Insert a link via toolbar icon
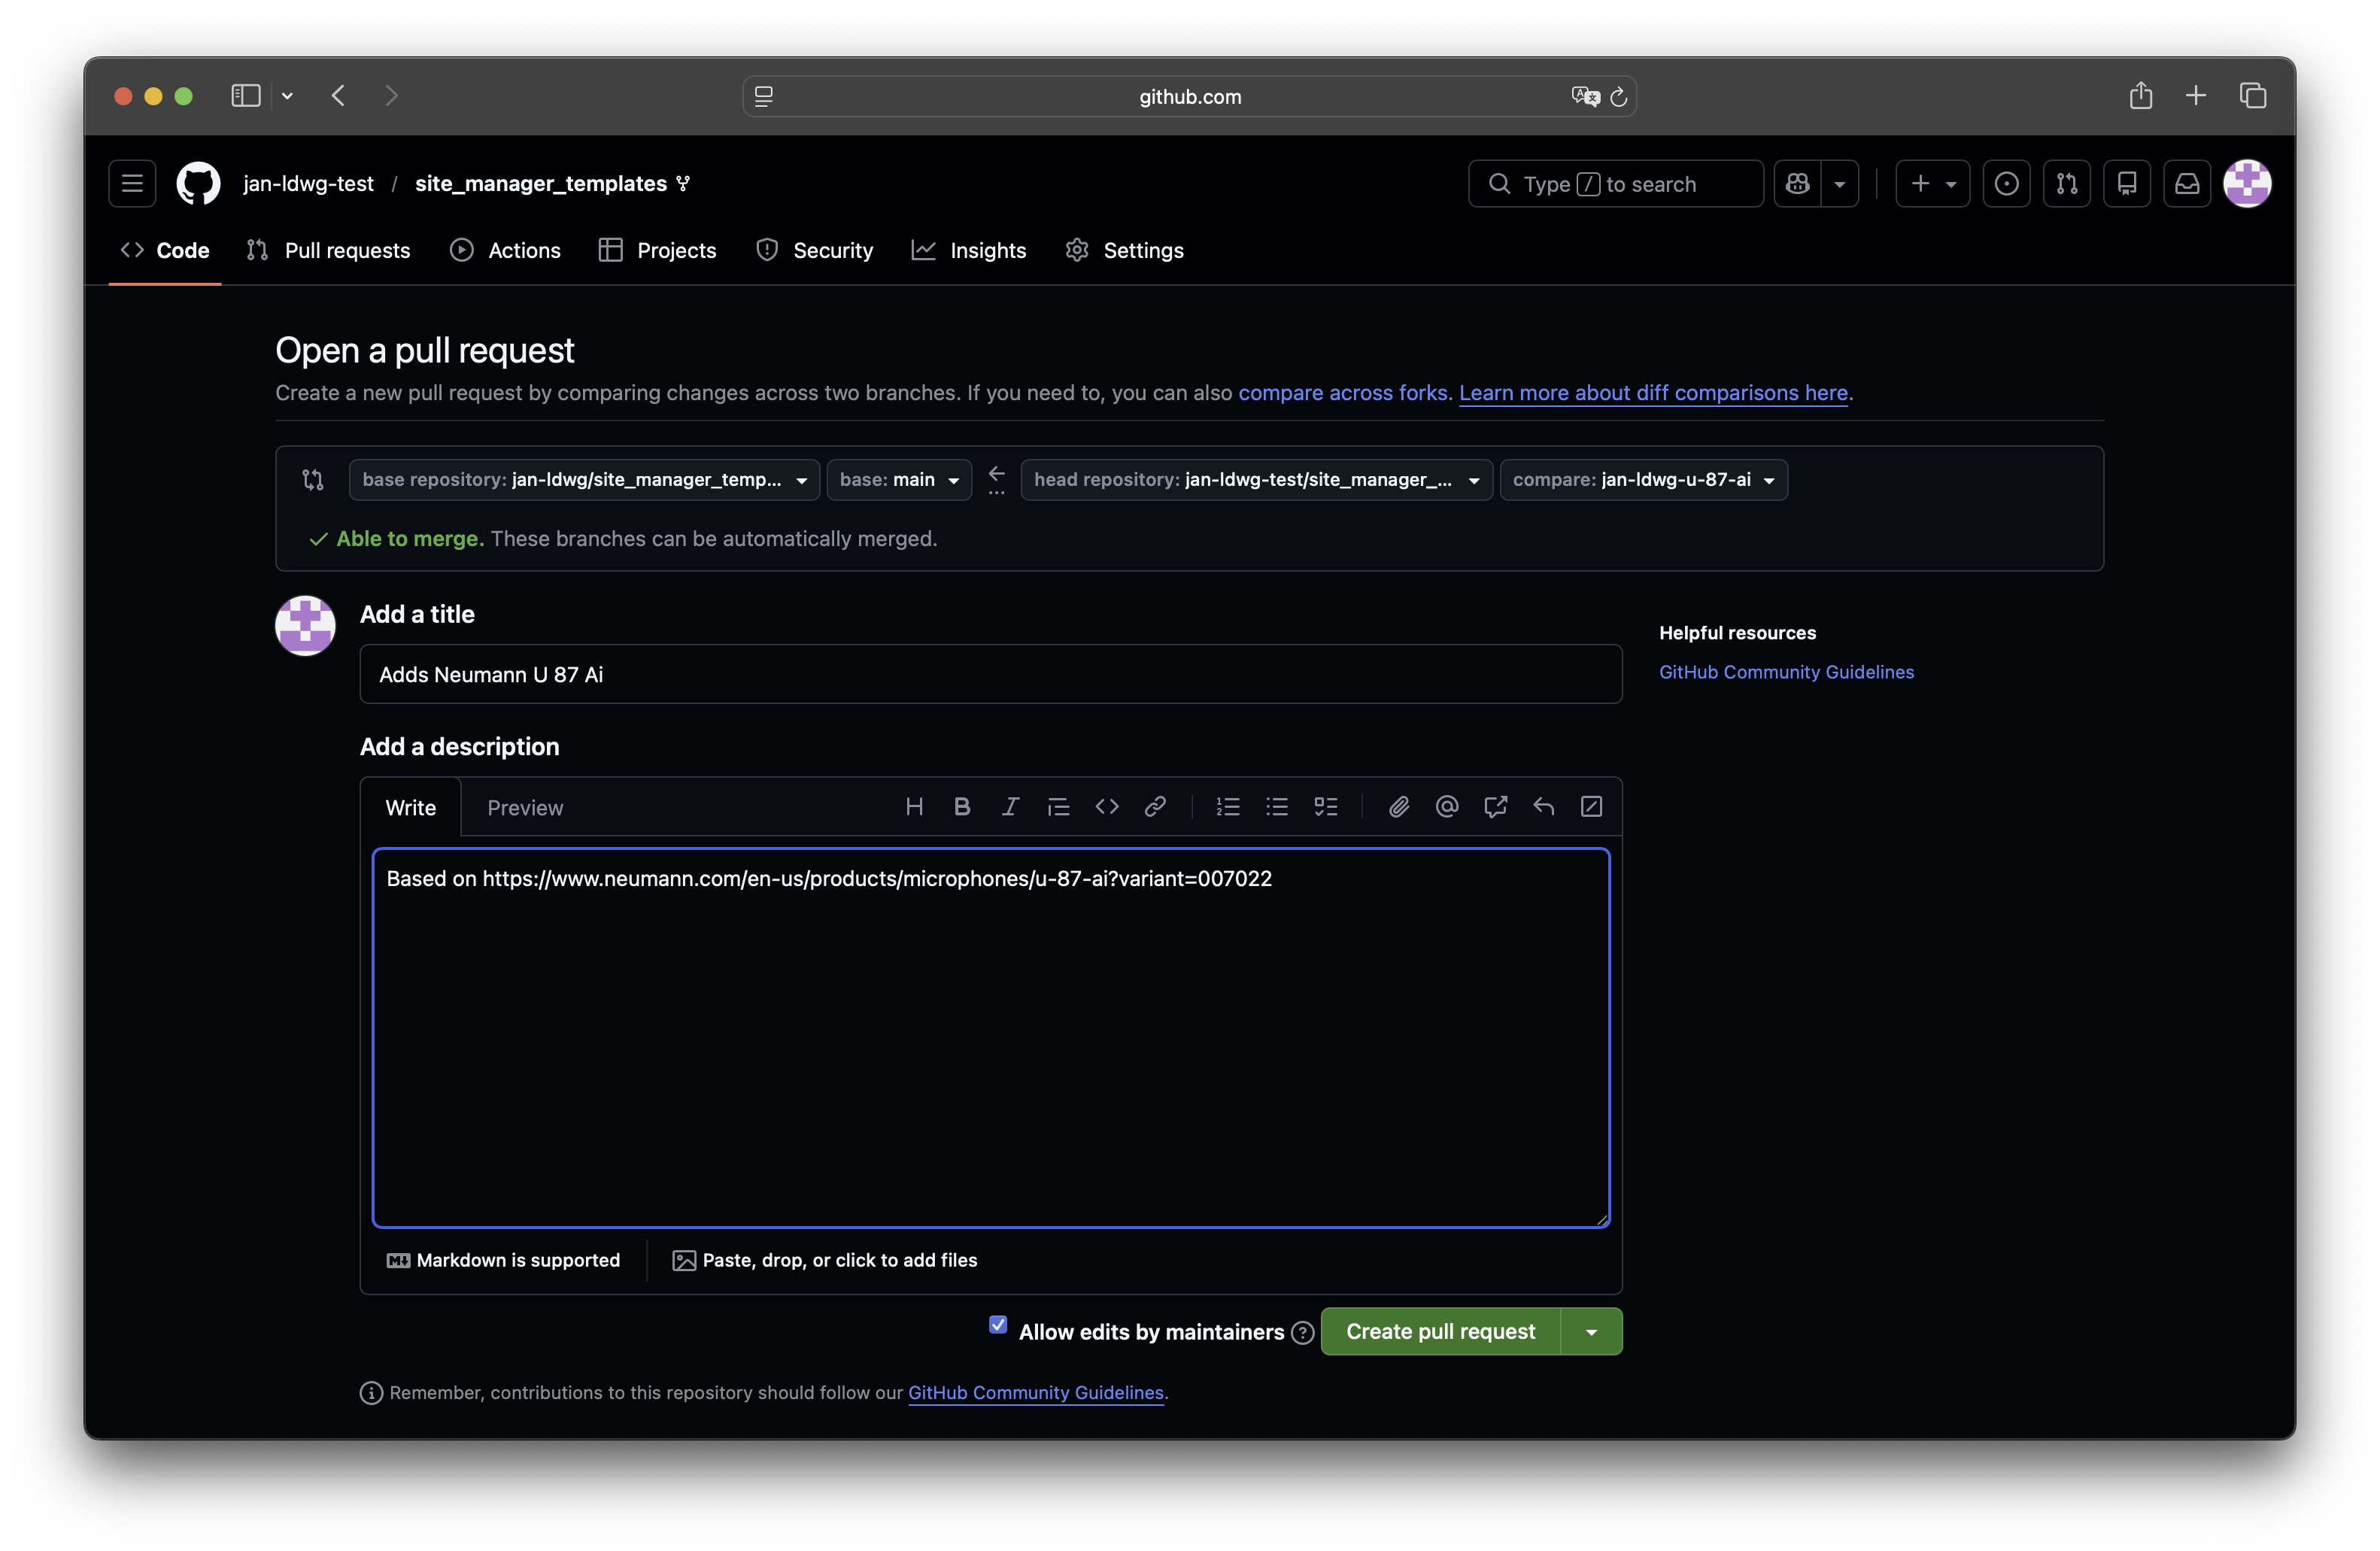This screenshot has height=1551, width=2380. point(1155,807)
